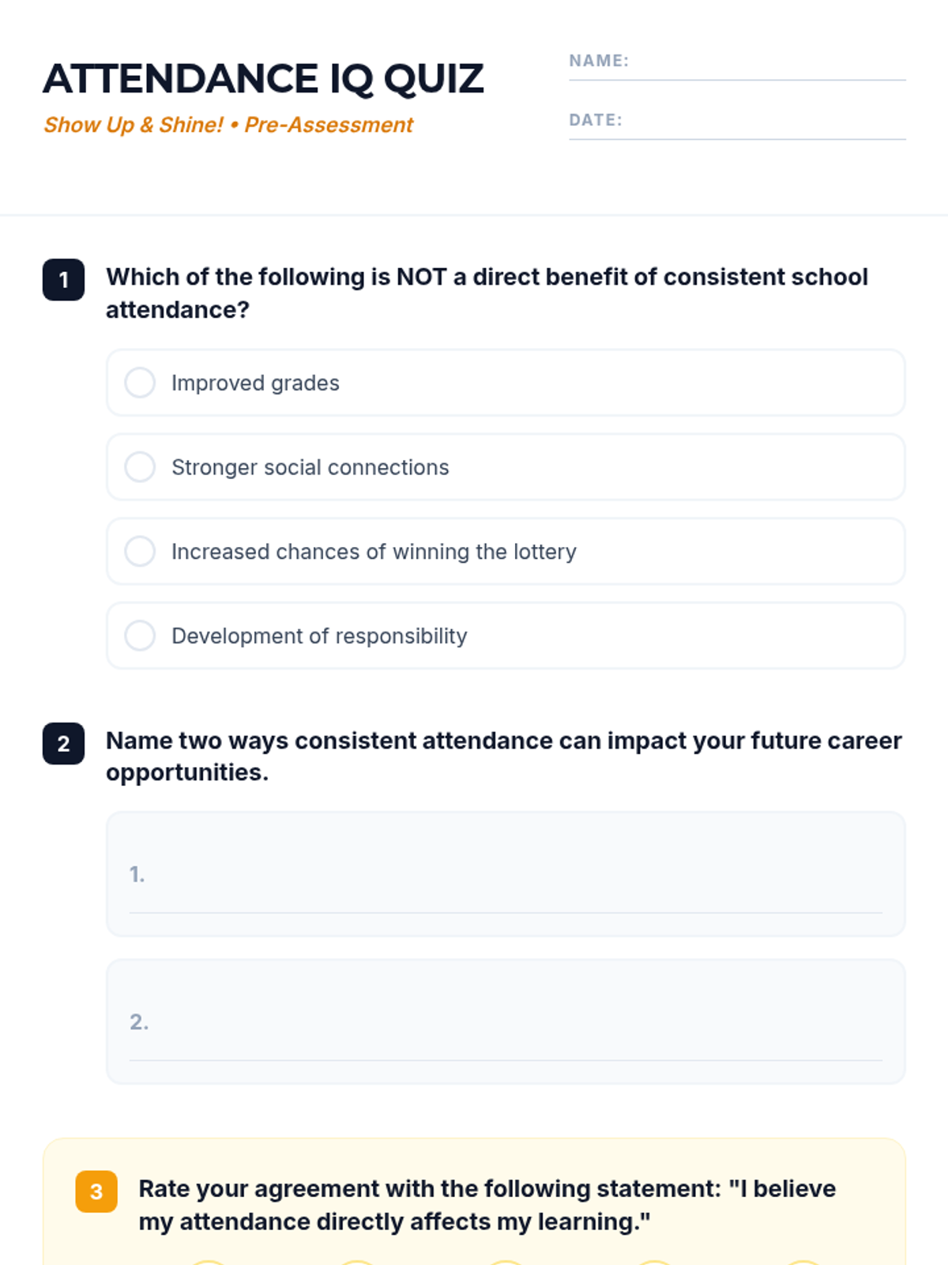Click the DATE: label
This screenshot has height=1265, width=948.
(596, 120)
